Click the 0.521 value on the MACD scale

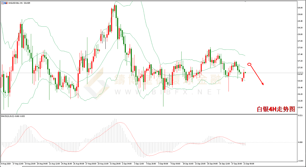point(301,115)
